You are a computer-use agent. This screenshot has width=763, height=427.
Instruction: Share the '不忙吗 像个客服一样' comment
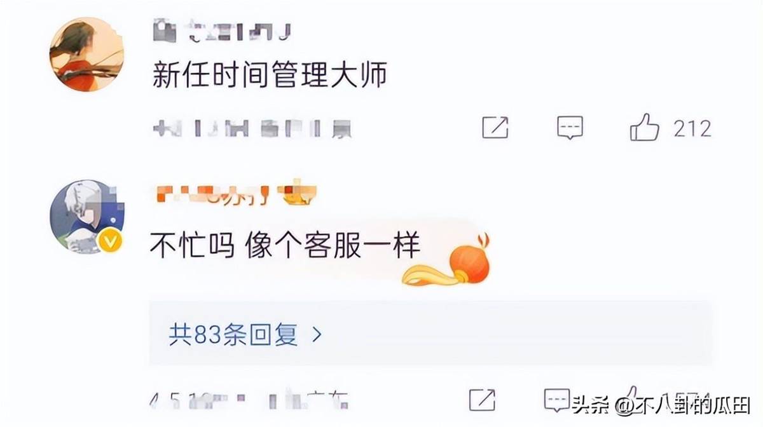coord(482,400)
